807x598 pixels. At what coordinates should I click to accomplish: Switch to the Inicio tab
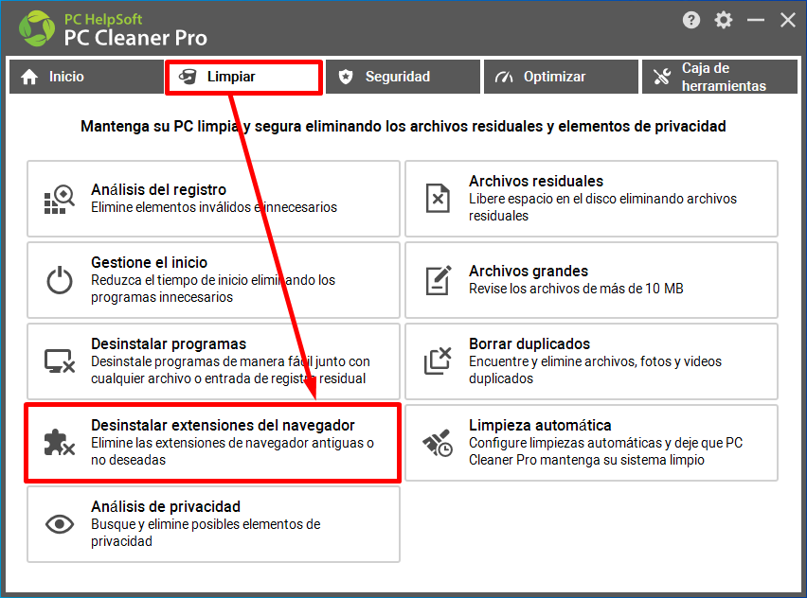click(x=86, y=77)
